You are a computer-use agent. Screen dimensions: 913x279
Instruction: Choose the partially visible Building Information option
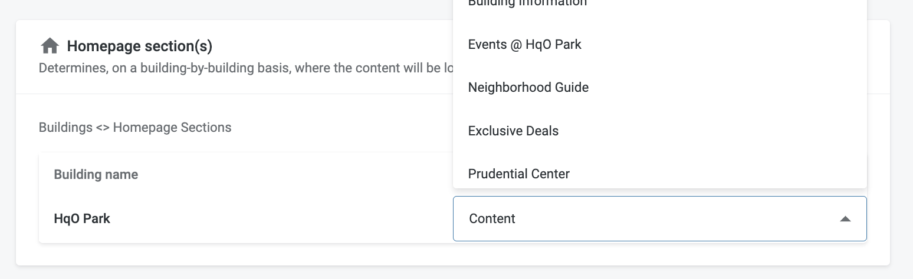click(x=527, y=4)
